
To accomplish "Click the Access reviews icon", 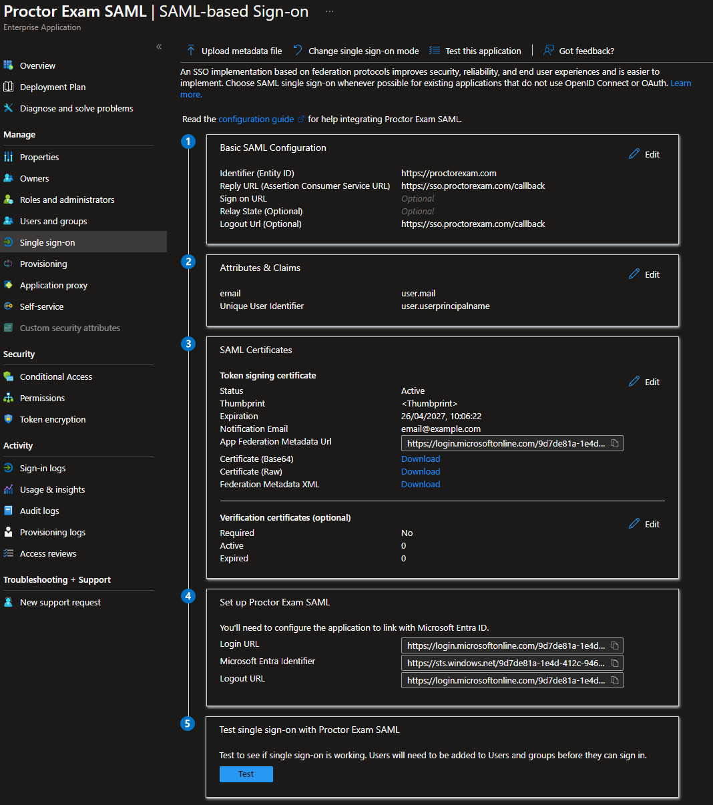I will click(9, 553).
